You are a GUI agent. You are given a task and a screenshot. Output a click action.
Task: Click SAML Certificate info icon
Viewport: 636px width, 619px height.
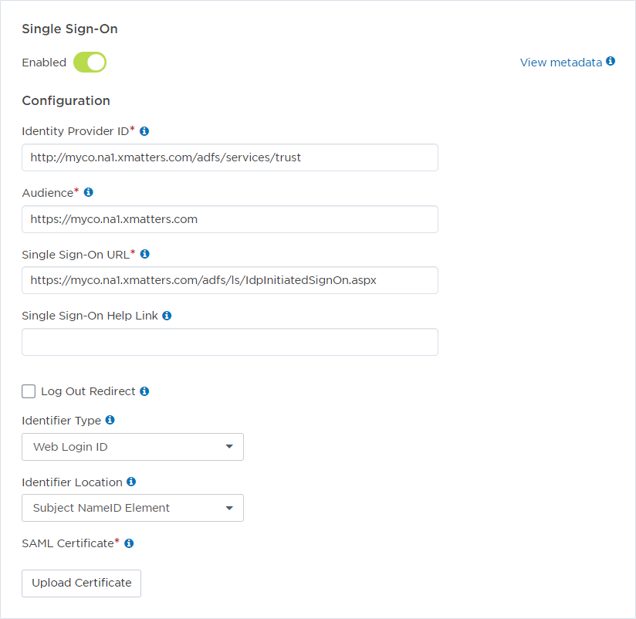click(x=129, y=543)
